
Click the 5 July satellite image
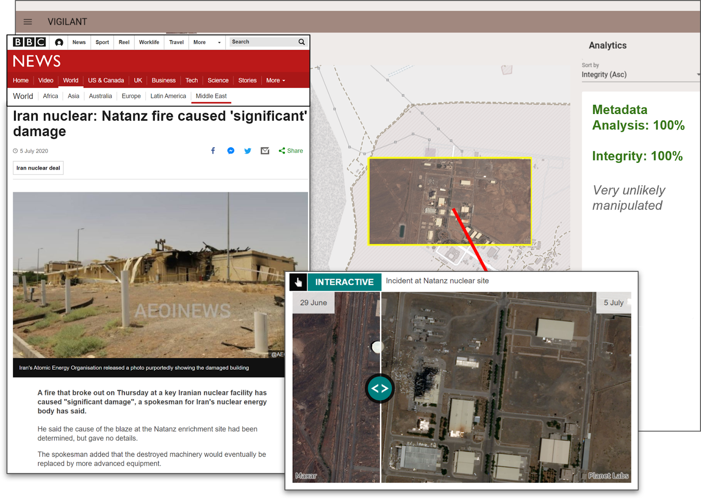pos(506,388)
